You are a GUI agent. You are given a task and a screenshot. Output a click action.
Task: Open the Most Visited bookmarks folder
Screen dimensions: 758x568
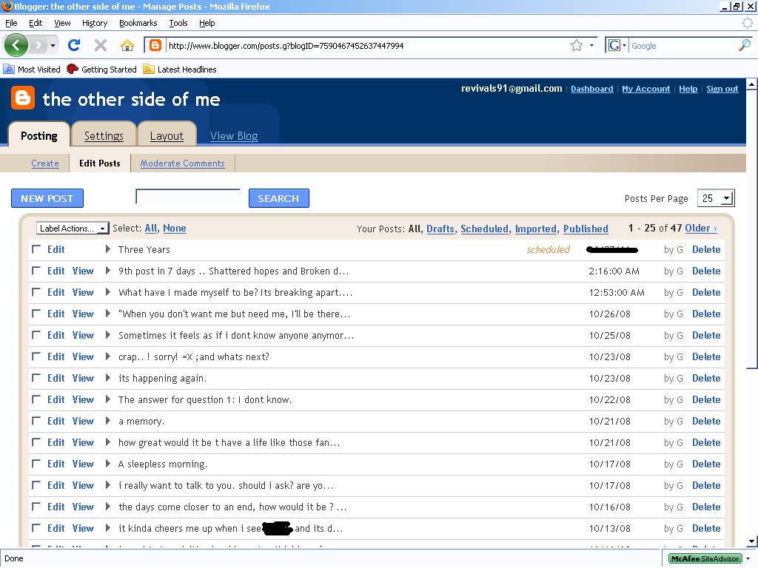(32, 69)
